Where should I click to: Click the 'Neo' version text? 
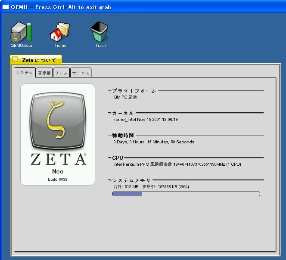58,171
